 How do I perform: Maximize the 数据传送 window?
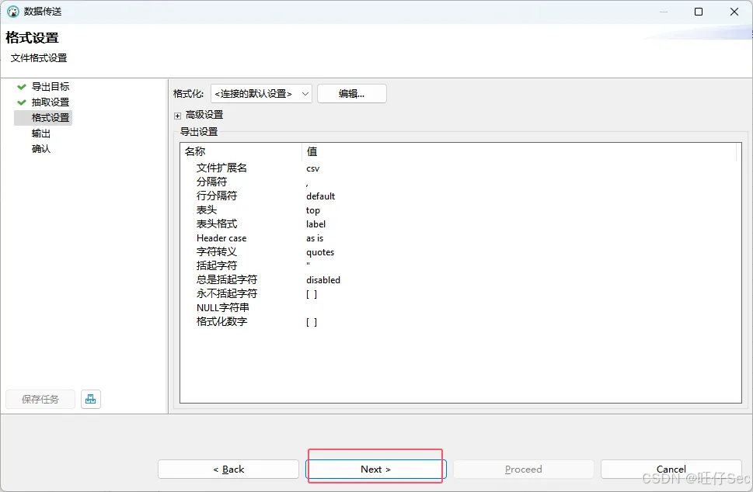click(x=699, y=12)
